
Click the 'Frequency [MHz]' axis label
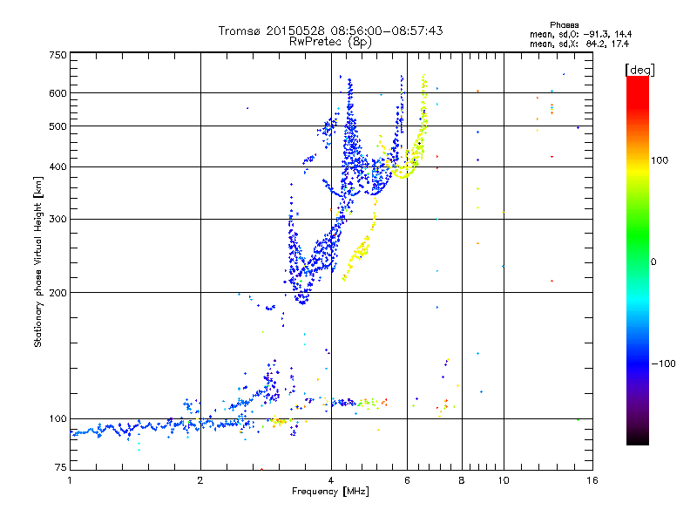pos(330,492)
